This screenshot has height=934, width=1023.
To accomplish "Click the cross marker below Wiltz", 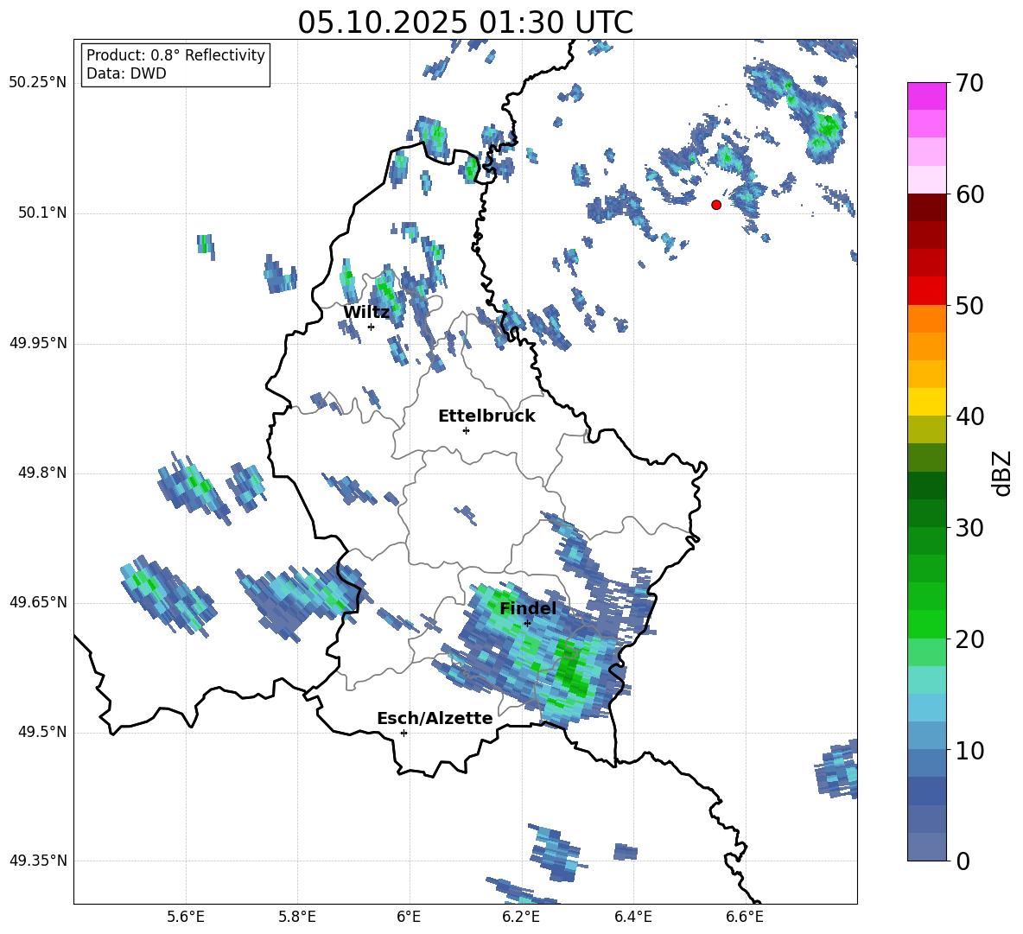I will click(x=372, y=327).
